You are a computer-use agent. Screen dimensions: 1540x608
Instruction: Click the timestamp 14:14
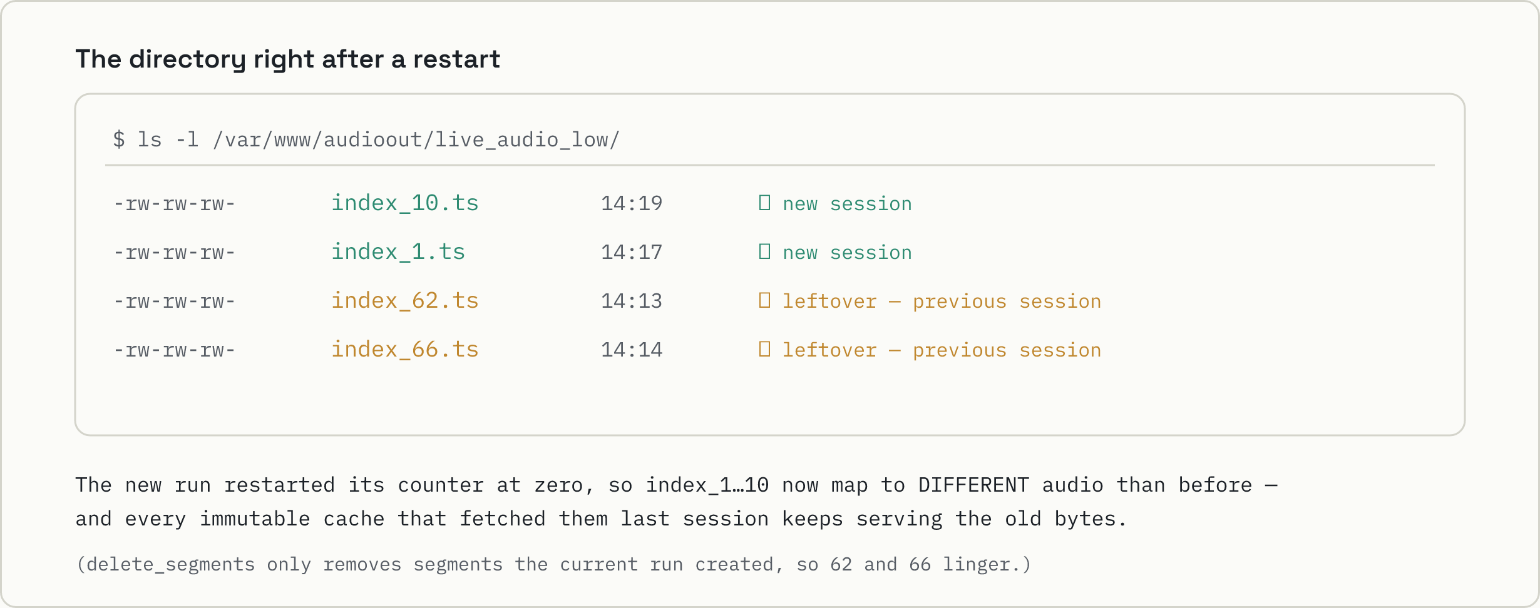click(x=632, y=350)
